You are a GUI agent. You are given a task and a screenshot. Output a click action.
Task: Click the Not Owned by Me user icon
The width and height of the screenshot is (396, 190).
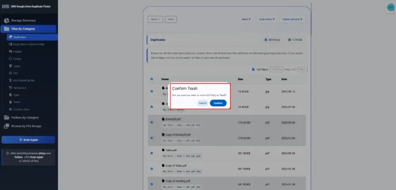coord(10,80)
